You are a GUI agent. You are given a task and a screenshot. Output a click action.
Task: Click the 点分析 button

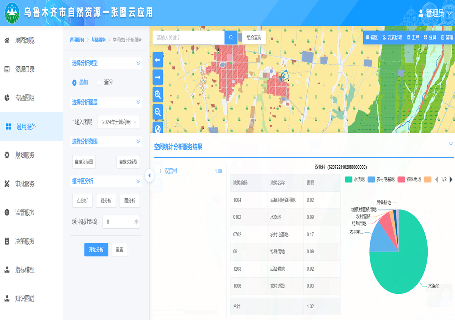pos(82,201)
